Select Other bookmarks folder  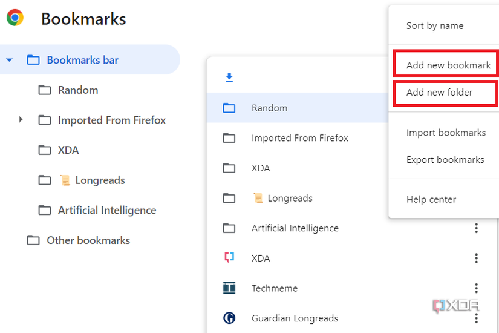[x=88, y=240]
